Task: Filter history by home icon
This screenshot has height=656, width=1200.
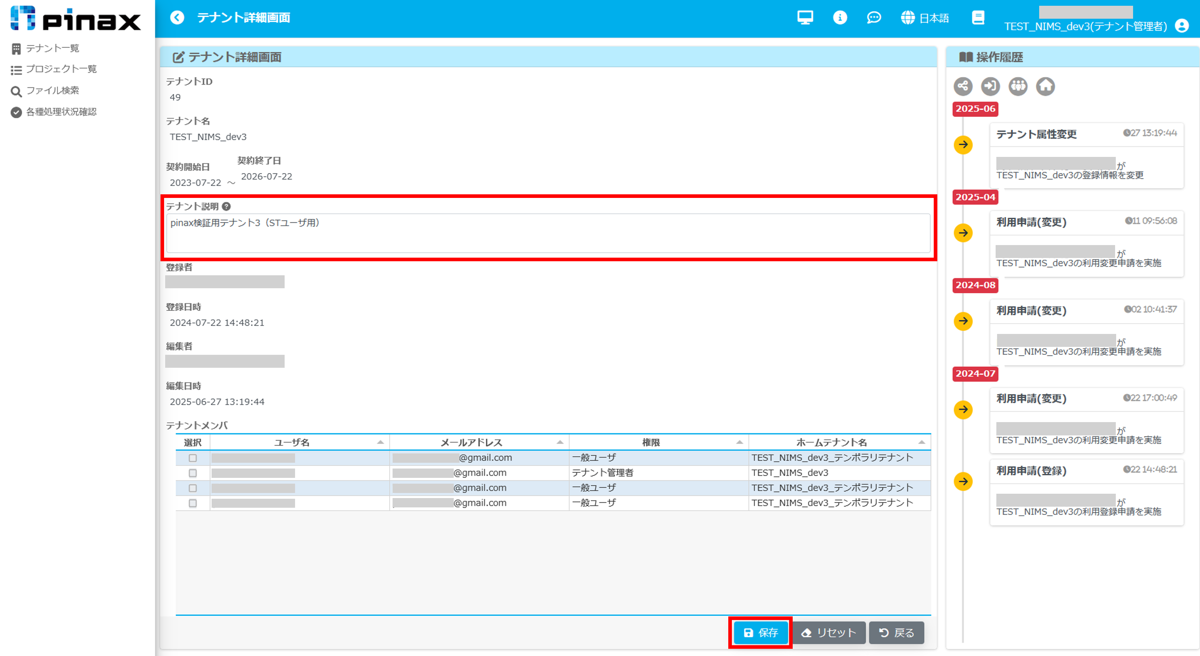Action: coord(1045,86)
